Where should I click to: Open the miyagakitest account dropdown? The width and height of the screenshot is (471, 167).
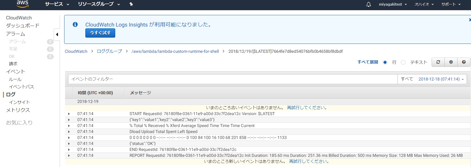click(x=393, y=4)
